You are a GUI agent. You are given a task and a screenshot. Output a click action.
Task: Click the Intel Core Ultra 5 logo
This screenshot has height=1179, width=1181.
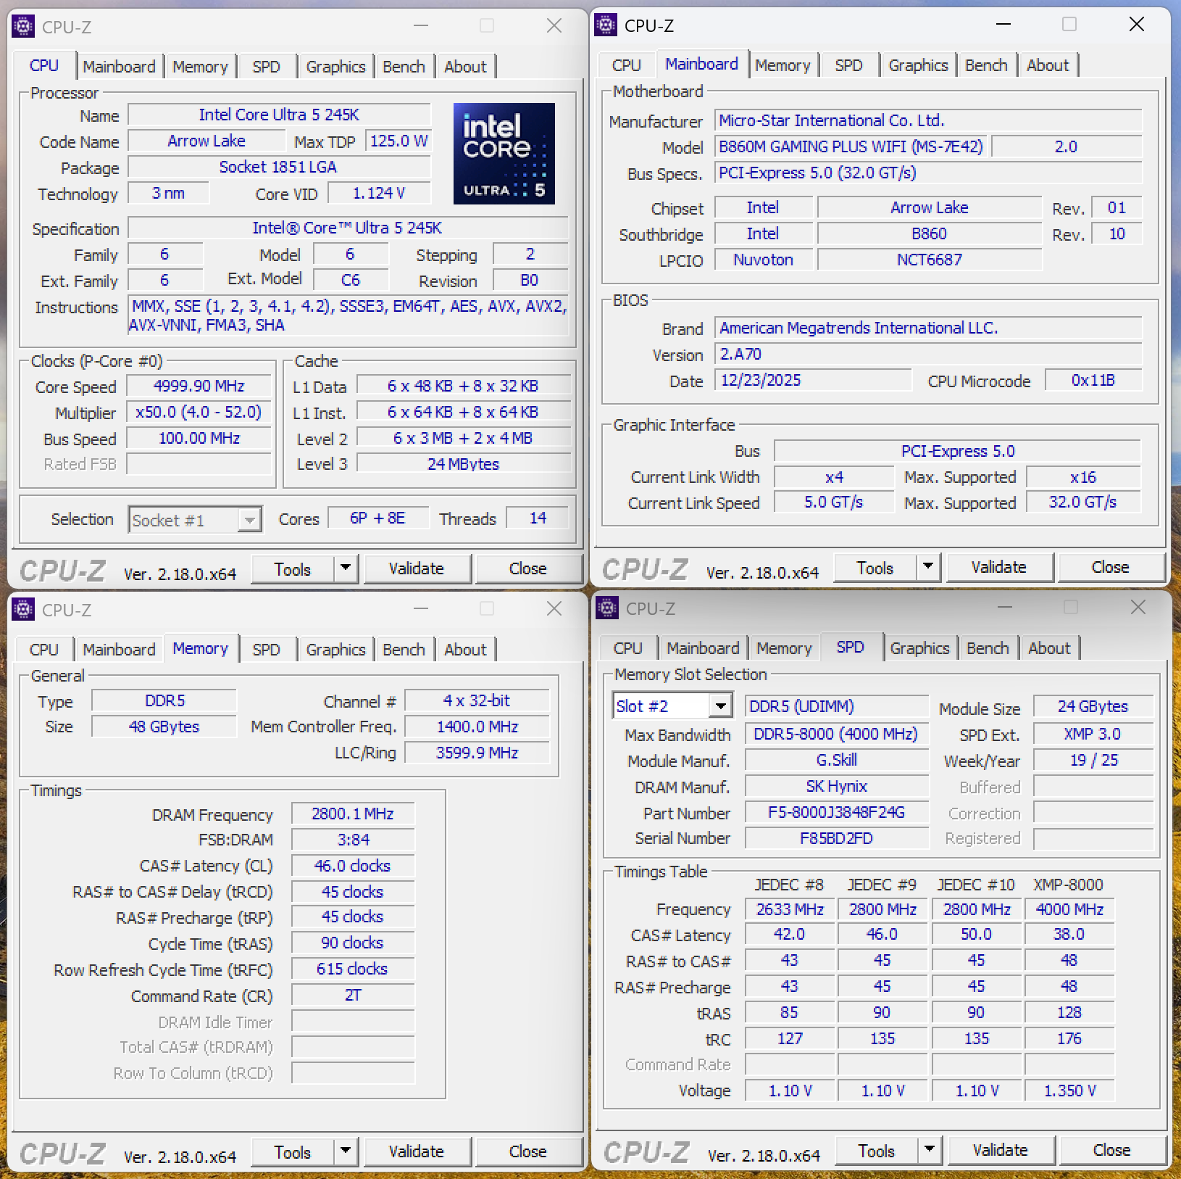[x=504, y=154]
